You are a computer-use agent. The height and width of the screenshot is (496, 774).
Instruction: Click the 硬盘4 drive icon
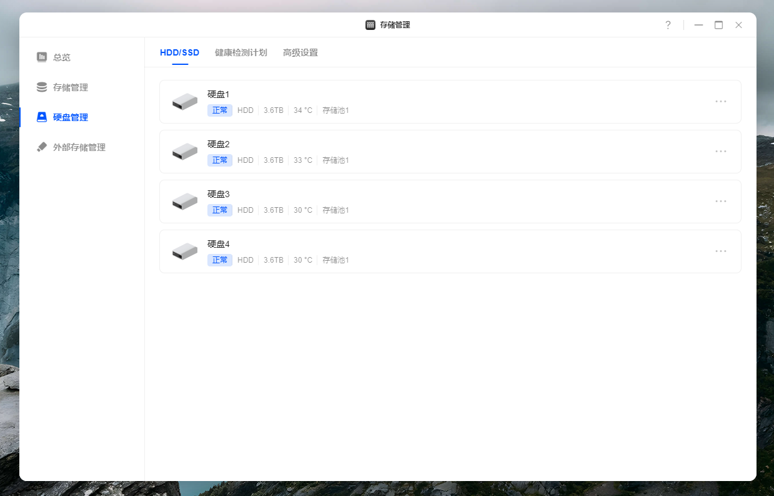(185, 251)
